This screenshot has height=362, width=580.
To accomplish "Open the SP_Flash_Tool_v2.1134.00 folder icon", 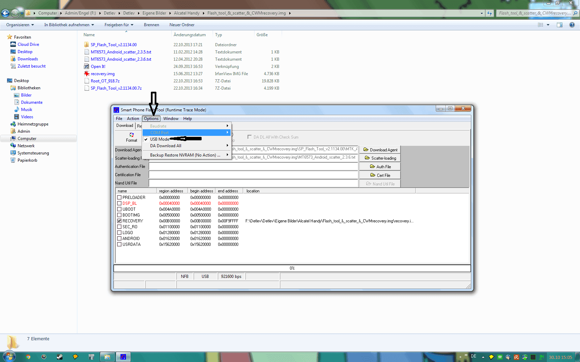I will tap(87, 45).
